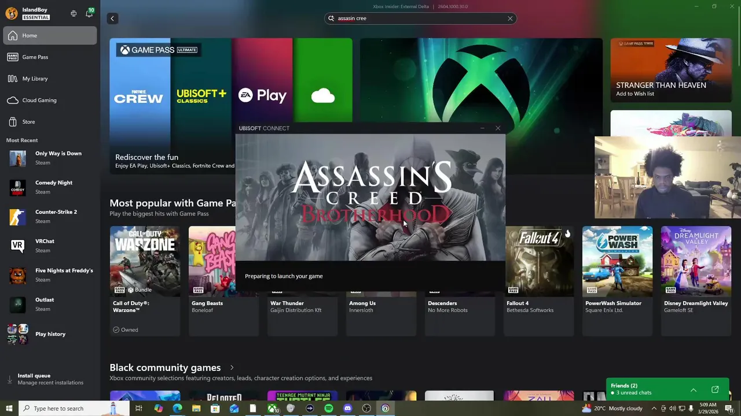Go back using the top arrow button
Image resolution: width=741 pixels, height=416 pixels.
(x=112, y=18)
